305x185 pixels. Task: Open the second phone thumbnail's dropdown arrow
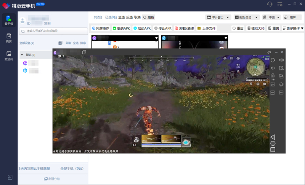pyautogui.click(x=226, y=38)
